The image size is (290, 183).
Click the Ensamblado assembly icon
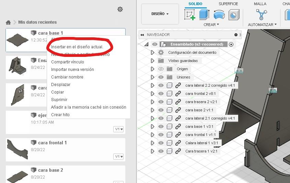(x=163, y=44)
